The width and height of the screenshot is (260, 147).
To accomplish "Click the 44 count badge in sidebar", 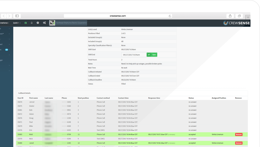I will point(7,50).
